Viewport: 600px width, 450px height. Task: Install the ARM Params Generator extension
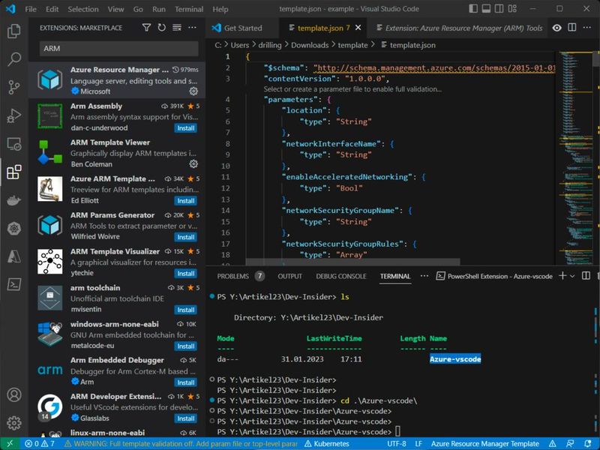(186, 237)
